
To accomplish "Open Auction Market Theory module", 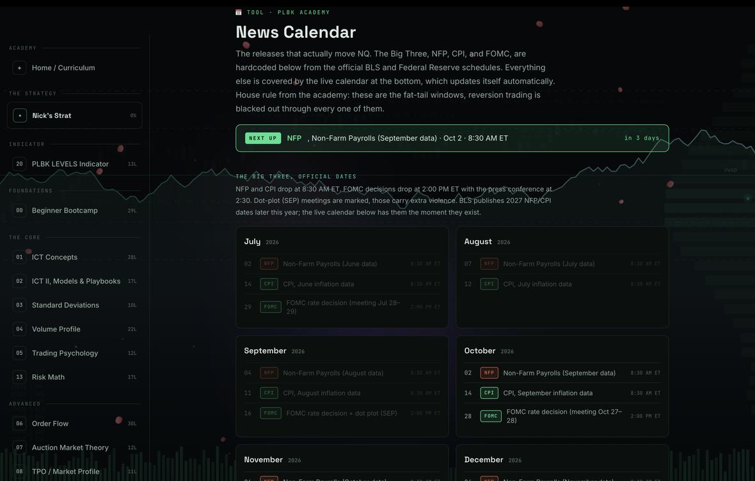I will [75, 448].
